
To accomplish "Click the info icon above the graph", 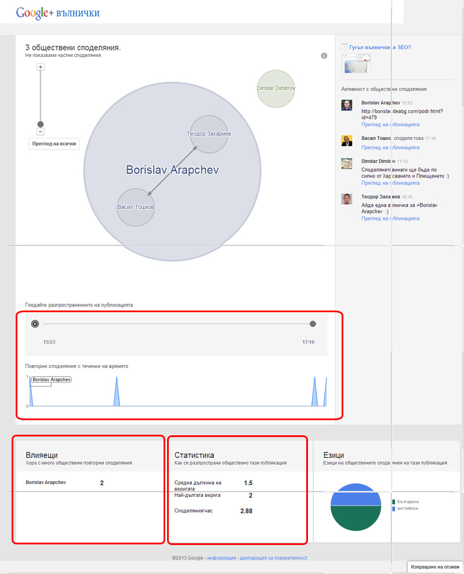I will 324,56.
